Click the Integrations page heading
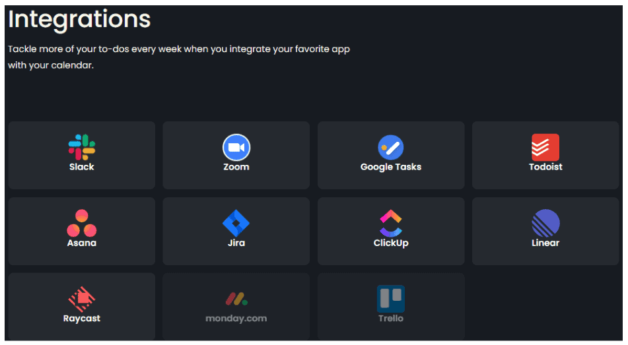Screen dimensions: 628x345 79,20
